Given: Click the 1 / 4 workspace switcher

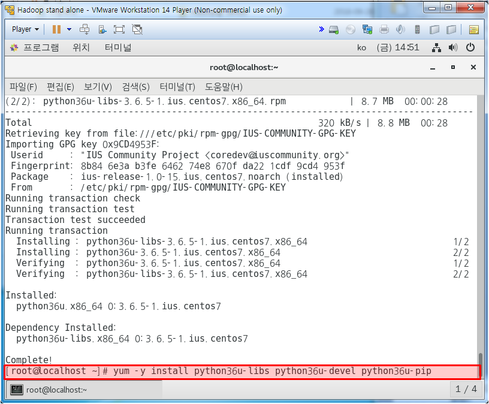Looking at the screenshot, I should point(466,389).
